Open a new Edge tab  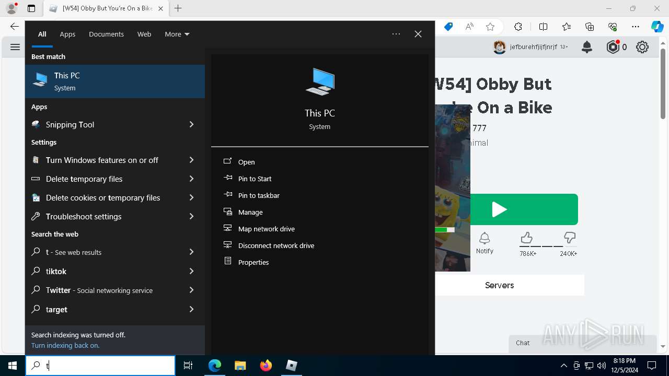tap(178, 8)
